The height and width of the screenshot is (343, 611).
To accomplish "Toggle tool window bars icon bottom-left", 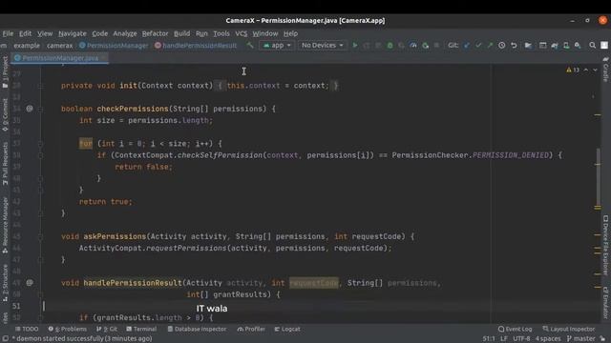I will click(x=5, y=338).
